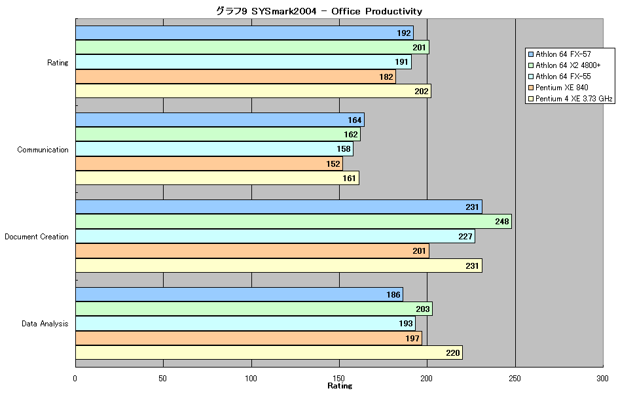
Task: Select the Data Analysis bar valued 186
Action: 240,295
